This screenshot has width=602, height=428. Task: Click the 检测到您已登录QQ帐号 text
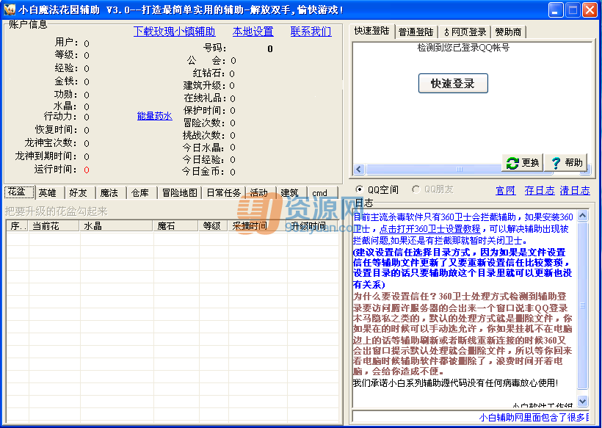(463, 48)
